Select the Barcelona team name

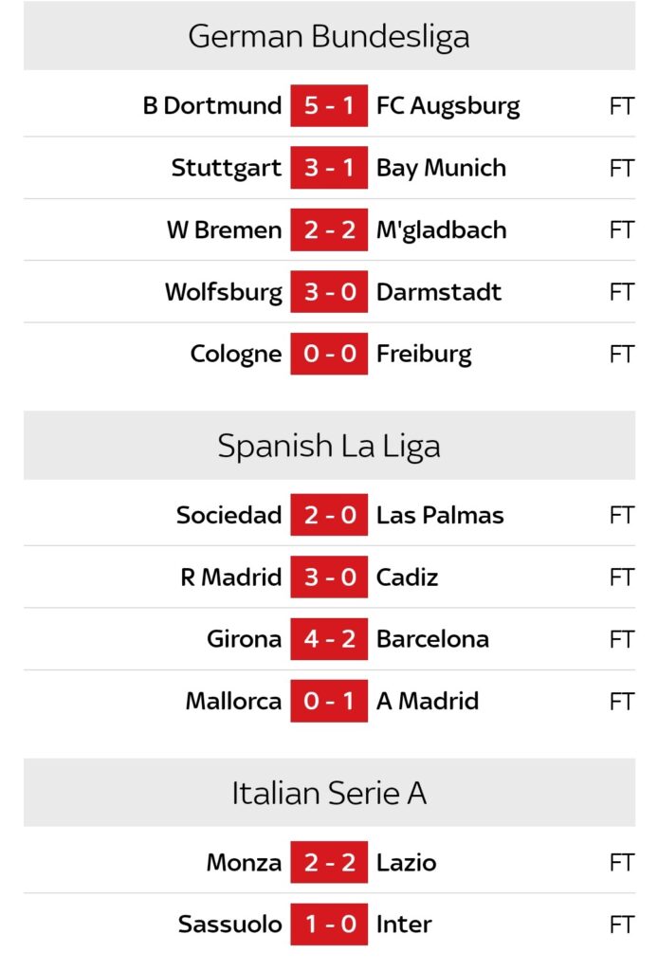click(x=432, y=639)
